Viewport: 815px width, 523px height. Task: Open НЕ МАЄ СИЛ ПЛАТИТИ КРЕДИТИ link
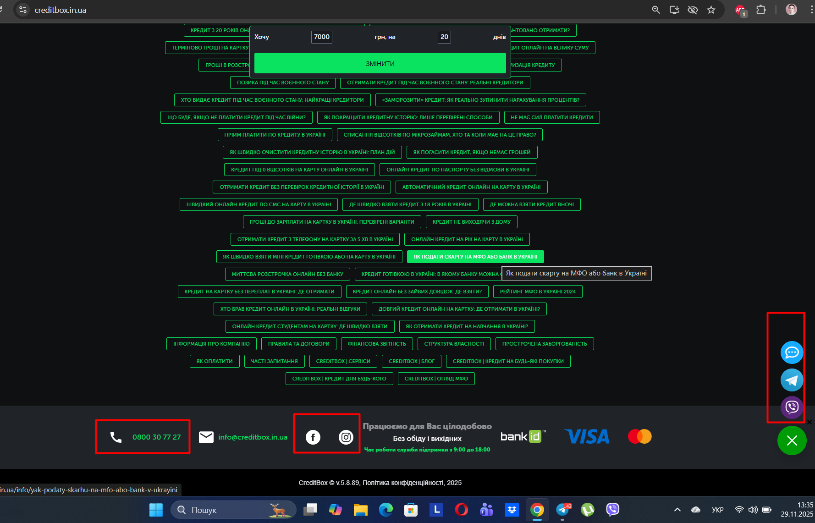click(x=552, y=117)
